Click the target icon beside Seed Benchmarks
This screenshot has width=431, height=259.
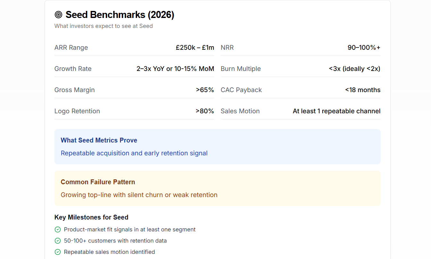coord(58,15)
